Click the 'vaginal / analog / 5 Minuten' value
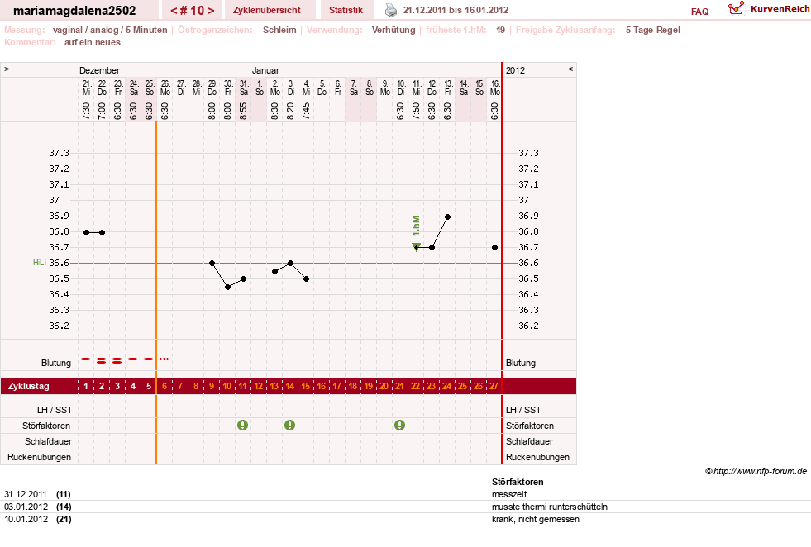The width and height of the screenshot is (811, 547). (x=110, y=30)
